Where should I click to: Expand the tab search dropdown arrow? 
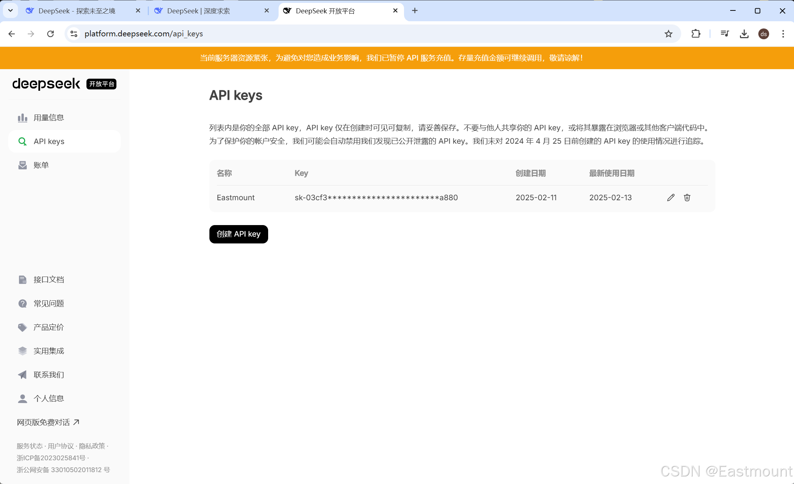pyautogui.click(x=10, y=11)
